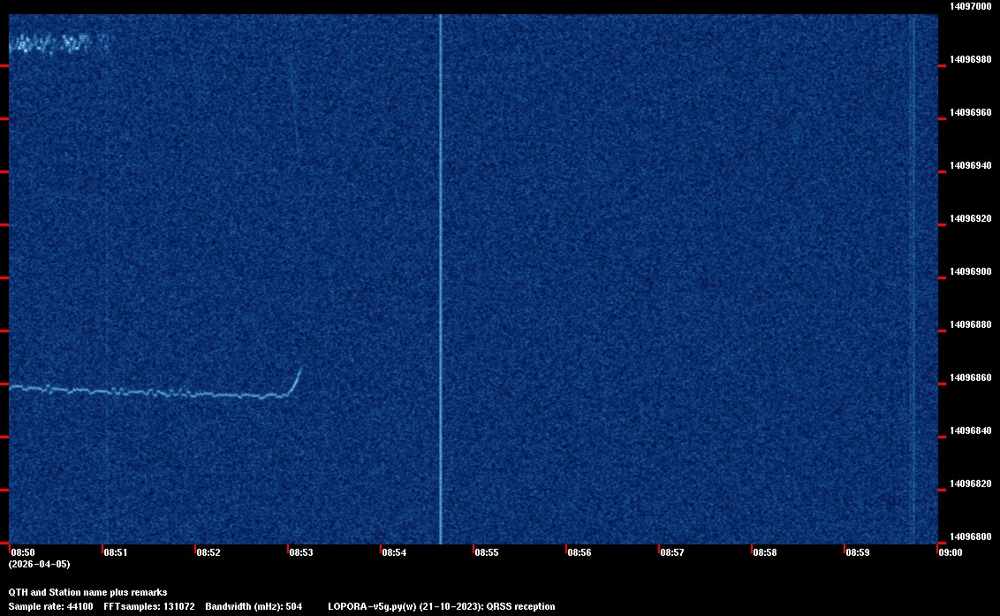1000x616 pixels.
Task: Click the QTH and Station name remarks text
Action: coord(88,592)
